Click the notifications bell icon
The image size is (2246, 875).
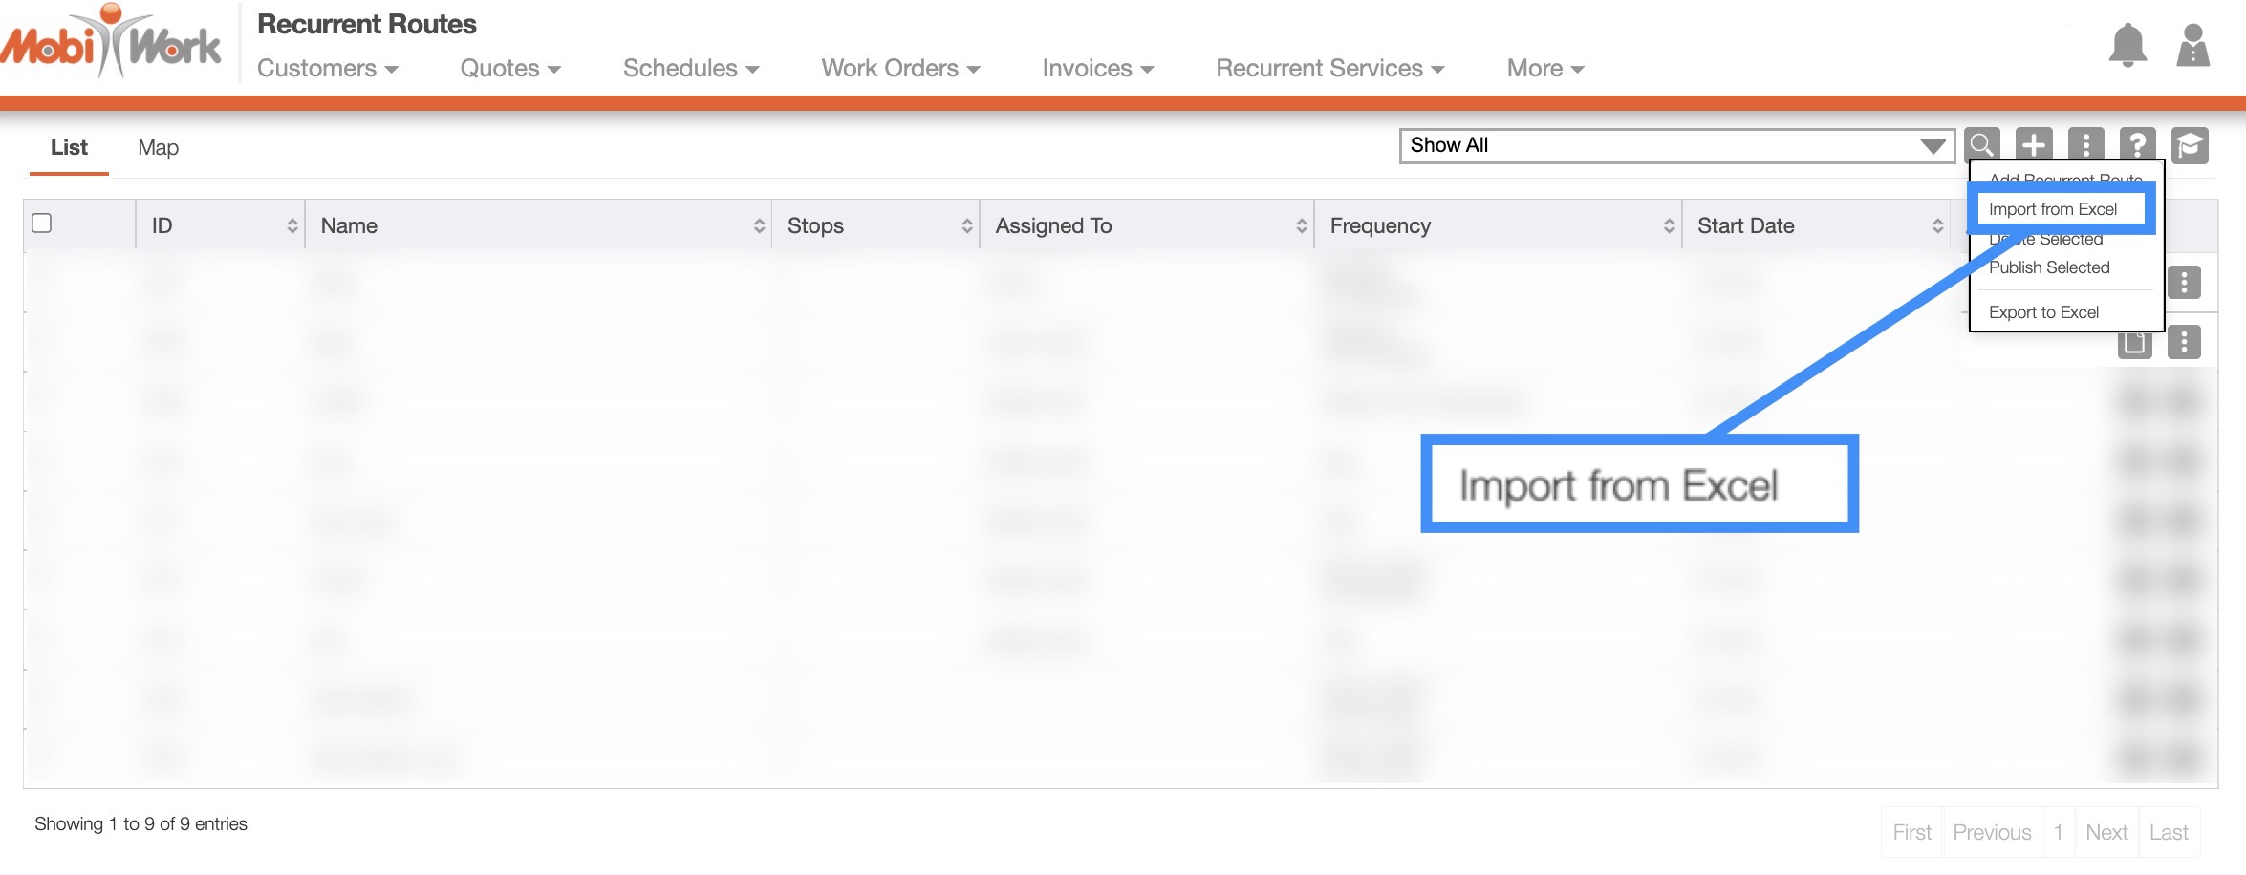2127,45
